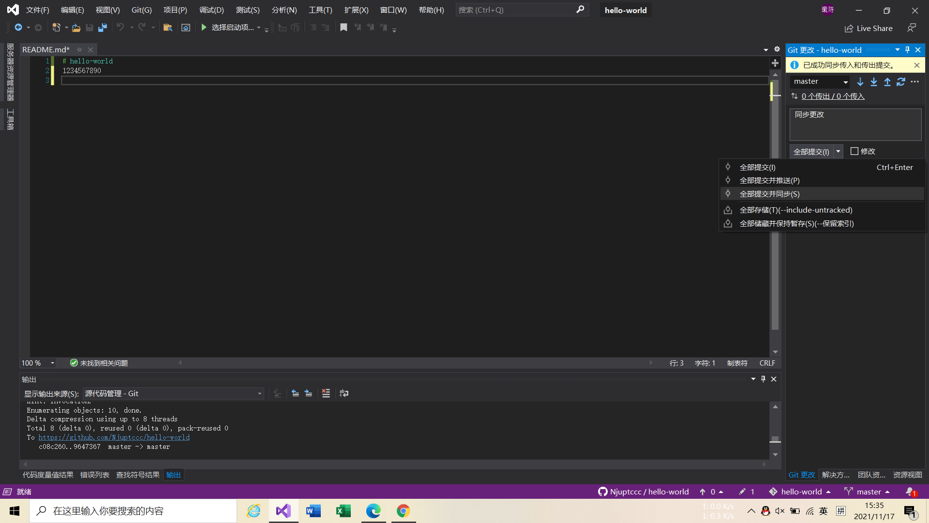Check the 修改 (amend) checkbox
The image size is (929, 523).
854,151
